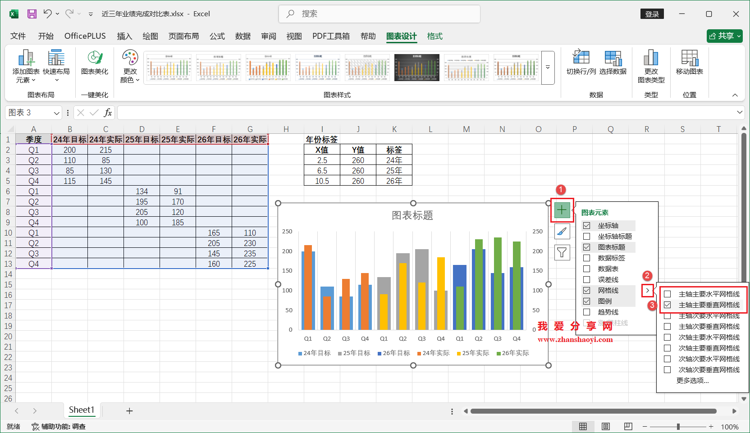Check the 趋势线 chart element
This screenshot has width=750, height=433.
click(587, 312)
